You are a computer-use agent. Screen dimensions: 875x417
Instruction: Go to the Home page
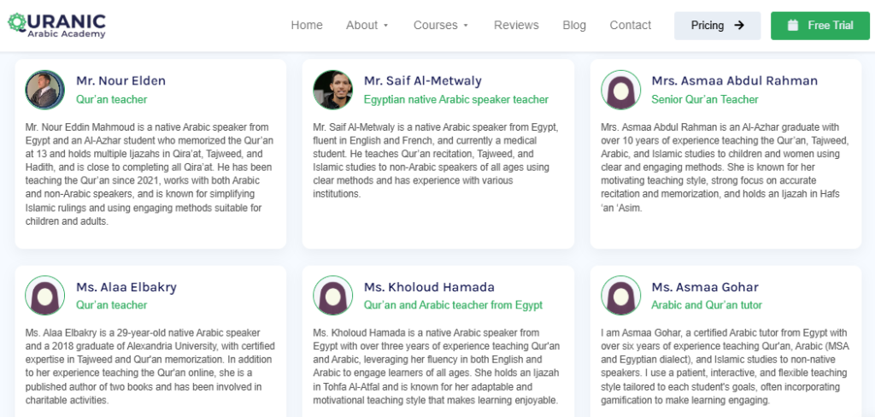coord(307,25)
